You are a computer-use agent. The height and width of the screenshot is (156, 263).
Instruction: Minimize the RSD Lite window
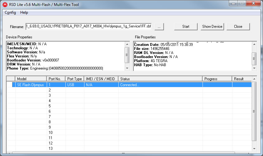(x=233, y=3)
